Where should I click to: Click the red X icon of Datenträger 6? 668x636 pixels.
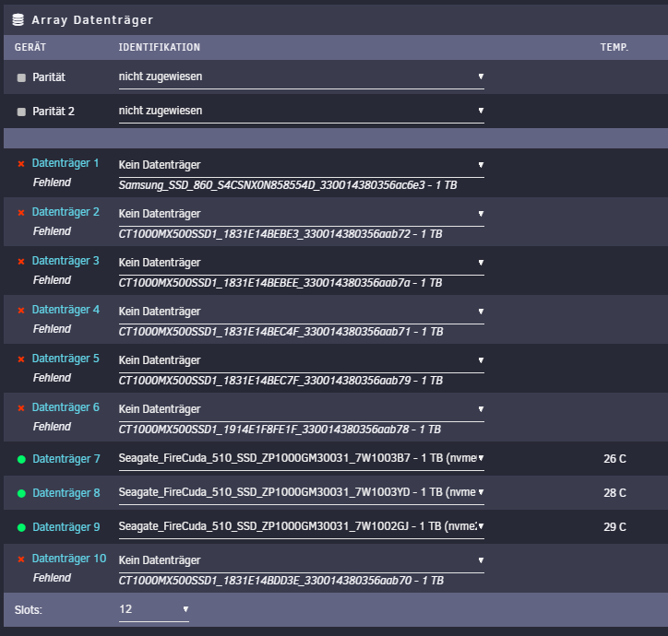tap(21, 407)
